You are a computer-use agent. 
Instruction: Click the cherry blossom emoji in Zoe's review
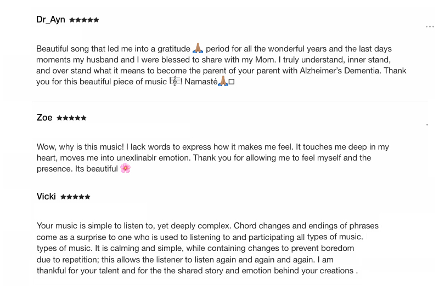tap(126, 168)
